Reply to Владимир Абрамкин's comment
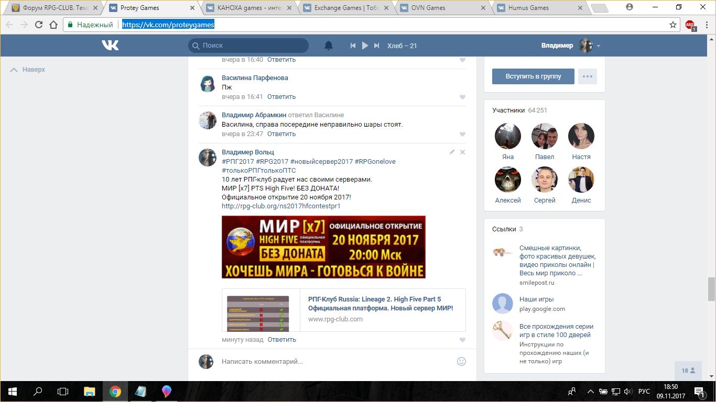716x402 pixels. pos(281,134)
